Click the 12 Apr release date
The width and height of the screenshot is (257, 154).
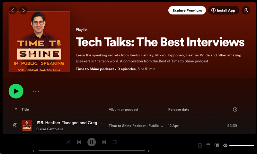point(173,126)
